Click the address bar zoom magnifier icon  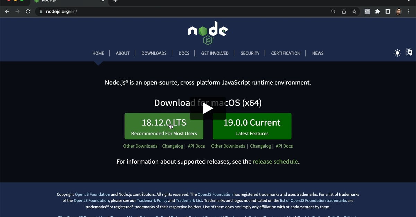pos(333,11)
